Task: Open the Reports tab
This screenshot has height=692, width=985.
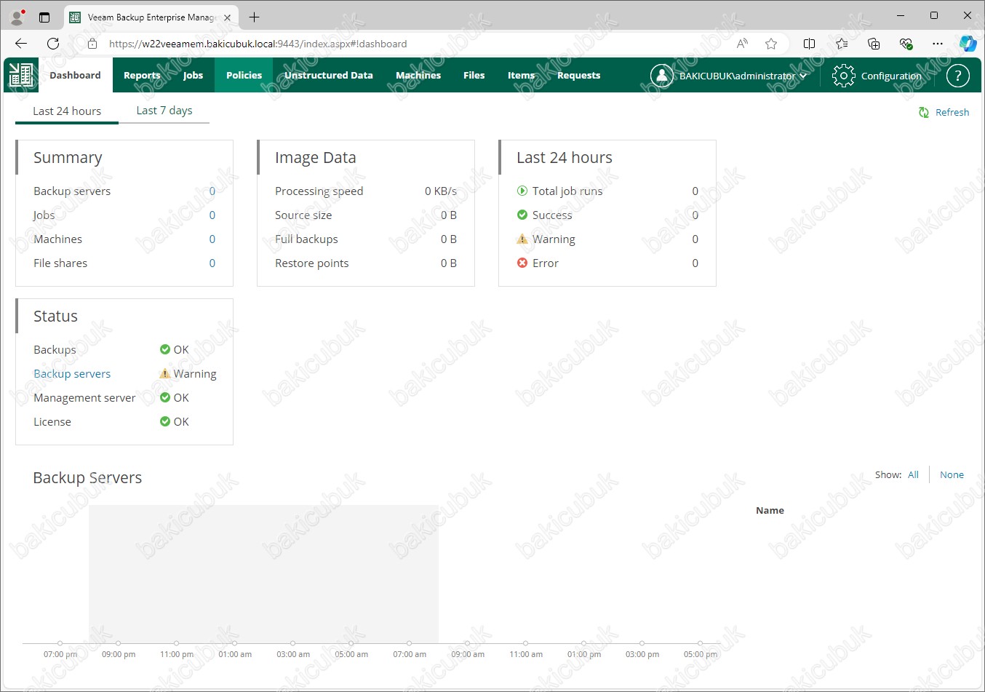Action: pyautogui.click(x=142, y=75)
